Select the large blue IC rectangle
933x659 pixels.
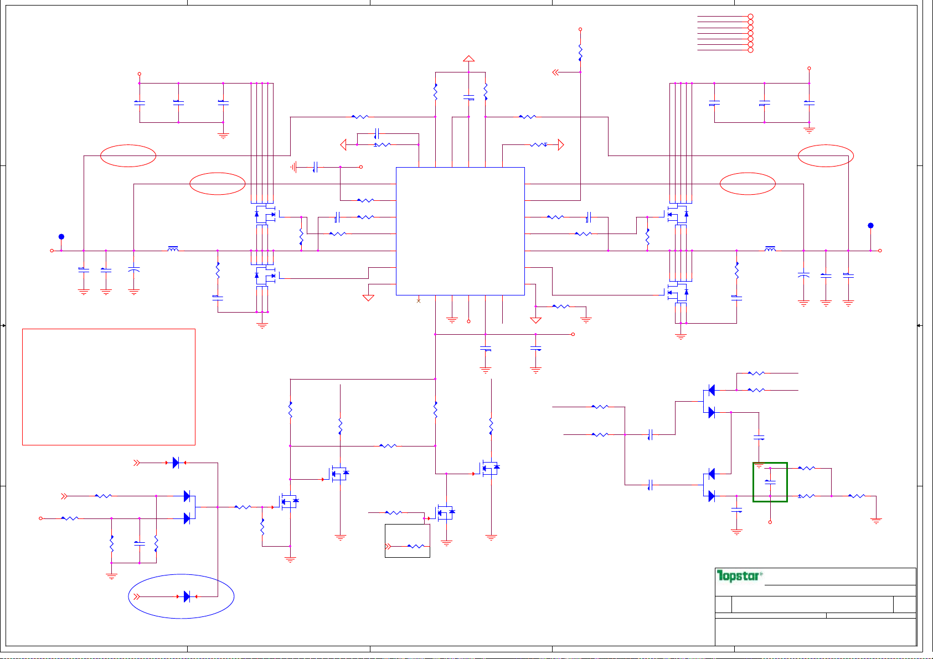[x=460, y=231]
